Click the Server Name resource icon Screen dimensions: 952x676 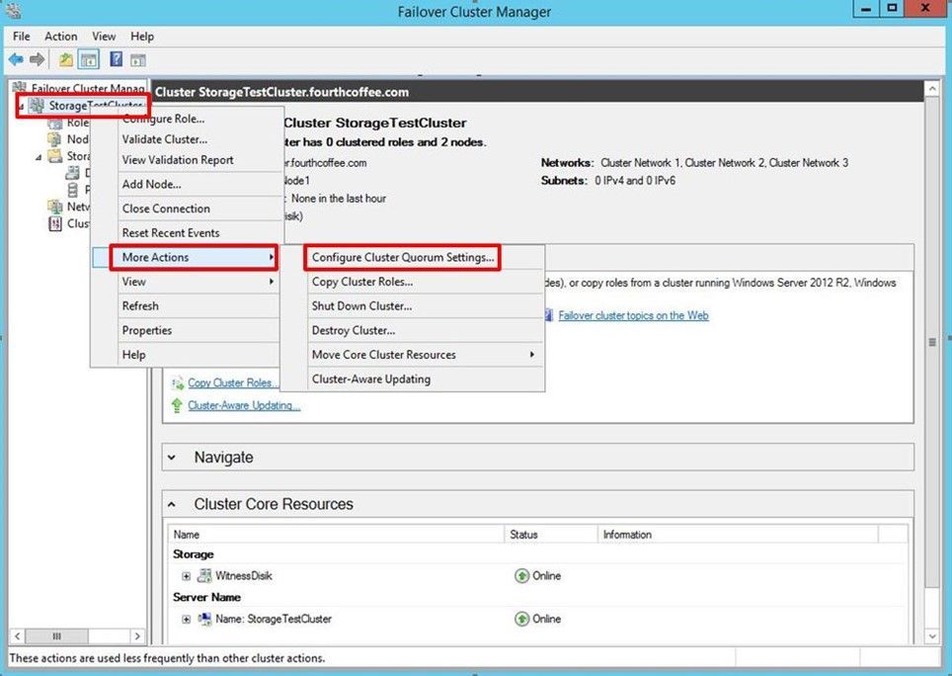tap(204, 619)
